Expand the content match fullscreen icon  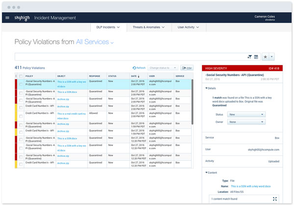pyautogui.click(x=275, y=199)
